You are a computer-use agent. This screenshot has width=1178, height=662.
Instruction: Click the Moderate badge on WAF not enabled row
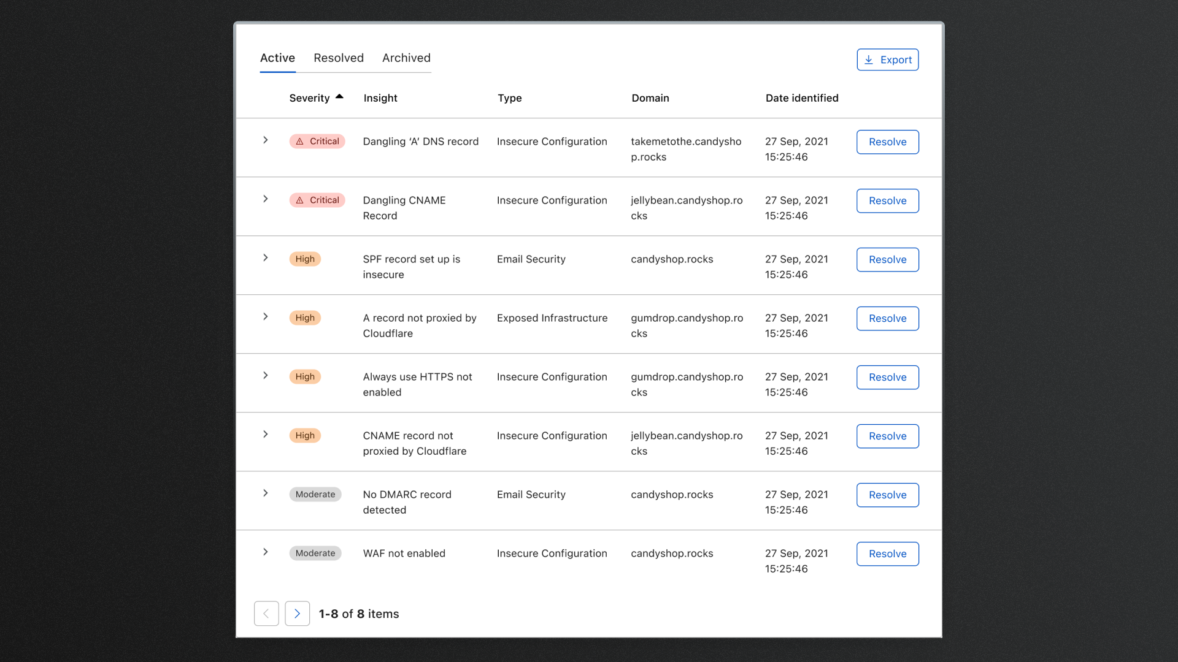point(315,554)
